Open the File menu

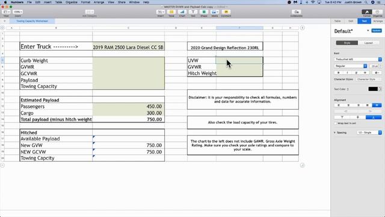(29, 2)
